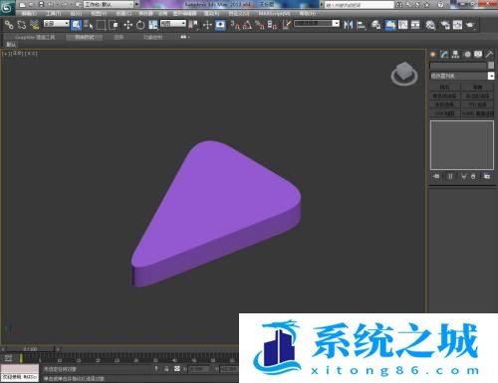Click the Make Unique icon under the stack
Viewport: 498px width, 383px height.
464,176
